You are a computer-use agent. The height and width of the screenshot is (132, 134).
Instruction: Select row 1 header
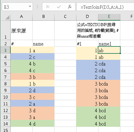pyautogui.click(x=5, y=30)
